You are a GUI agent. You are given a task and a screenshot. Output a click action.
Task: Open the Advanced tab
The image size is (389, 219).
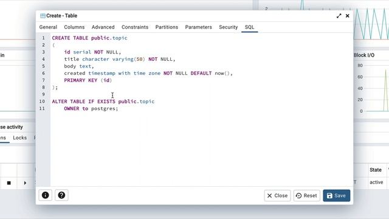tap(103, 27)
